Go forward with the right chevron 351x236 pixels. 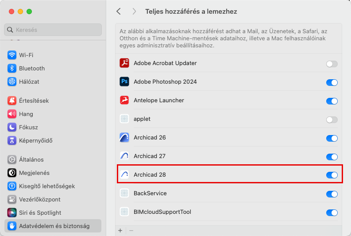point(134,11)
